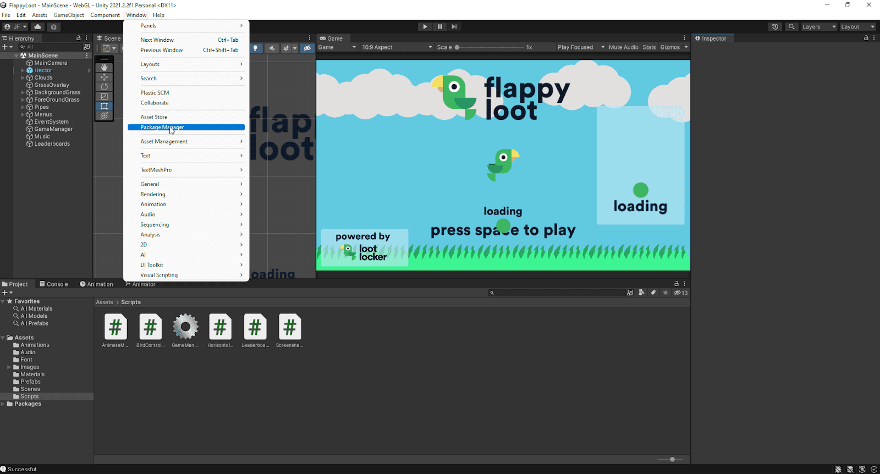Open Layouts submenu

186,64
